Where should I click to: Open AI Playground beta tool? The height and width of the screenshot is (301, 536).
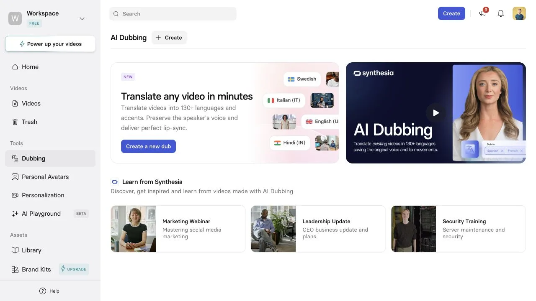pos(50,214)
